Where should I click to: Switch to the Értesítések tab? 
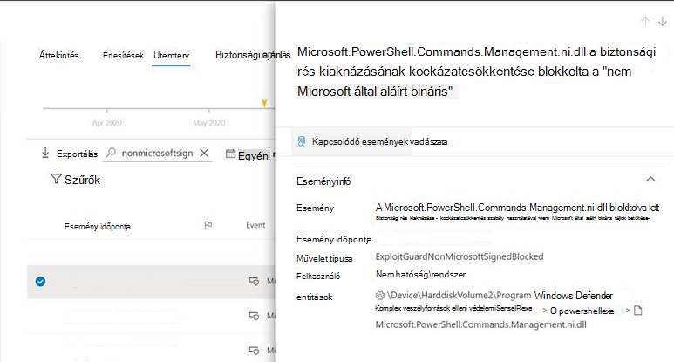123,56
